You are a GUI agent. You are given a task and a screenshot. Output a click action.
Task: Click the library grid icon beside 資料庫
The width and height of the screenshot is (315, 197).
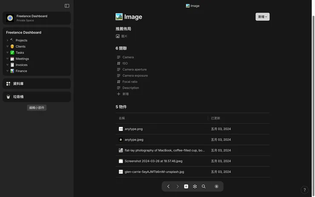pyautogui.click(x=8, y=83)
